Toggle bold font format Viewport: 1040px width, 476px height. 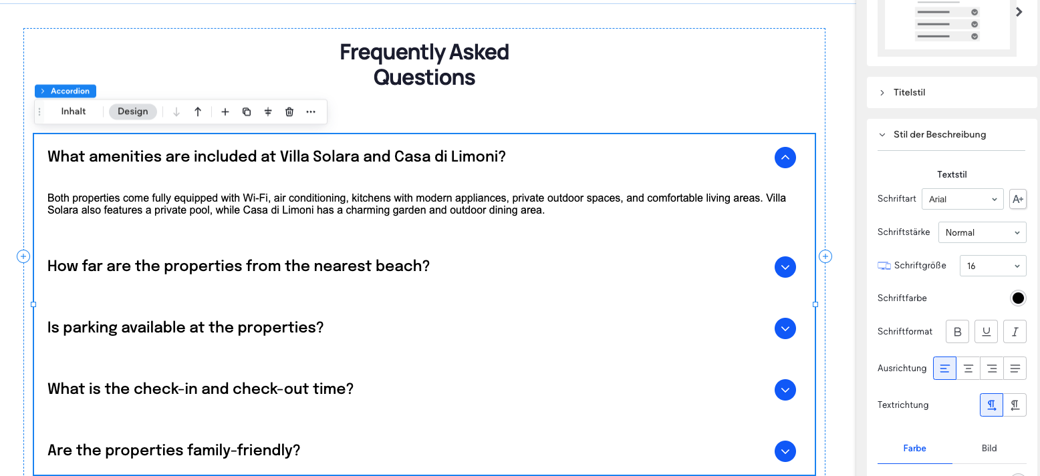957,332
